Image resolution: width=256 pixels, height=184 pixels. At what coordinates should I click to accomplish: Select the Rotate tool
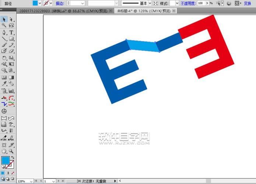[x=4, y=58]
